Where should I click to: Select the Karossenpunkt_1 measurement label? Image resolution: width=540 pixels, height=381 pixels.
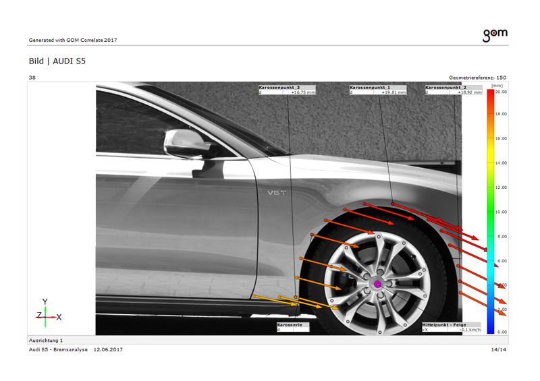[371, 88]
